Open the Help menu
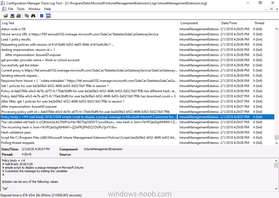 pos(48,9)
